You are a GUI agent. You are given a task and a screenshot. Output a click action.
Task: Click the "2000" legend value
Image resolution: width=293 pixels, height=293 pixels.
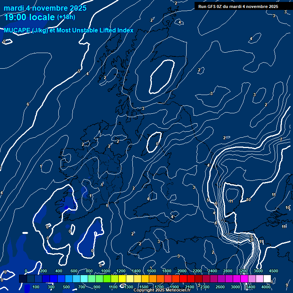182,271
